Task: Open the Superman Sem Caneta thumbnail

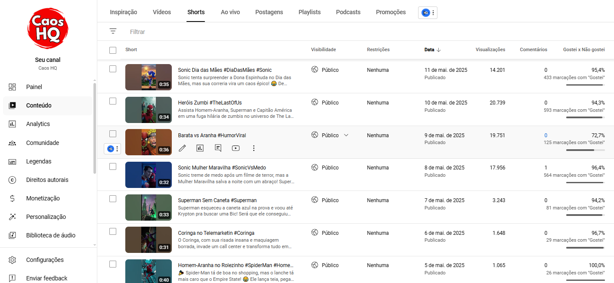Action: click(149, 207)
